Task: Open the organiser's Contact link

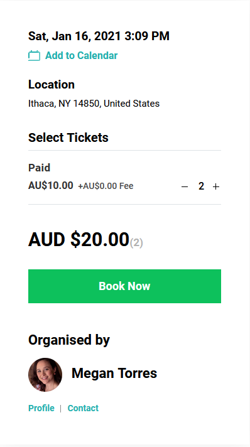Action: coord(83,408)
